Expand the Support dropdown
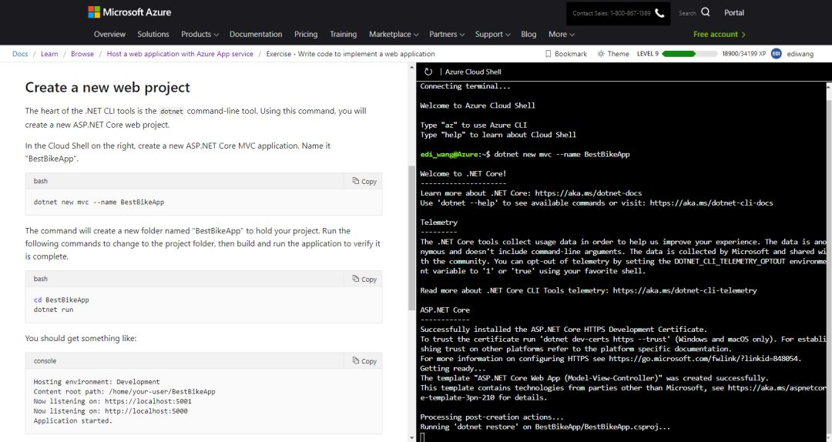Image resolution: width=832 pixels, height=442 pixels. 492,34
